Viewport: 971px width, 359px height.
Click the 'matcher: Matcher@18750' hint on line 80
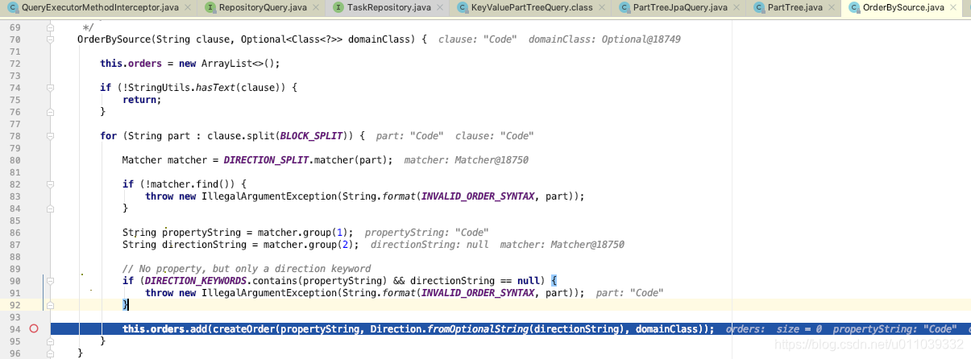466,159
